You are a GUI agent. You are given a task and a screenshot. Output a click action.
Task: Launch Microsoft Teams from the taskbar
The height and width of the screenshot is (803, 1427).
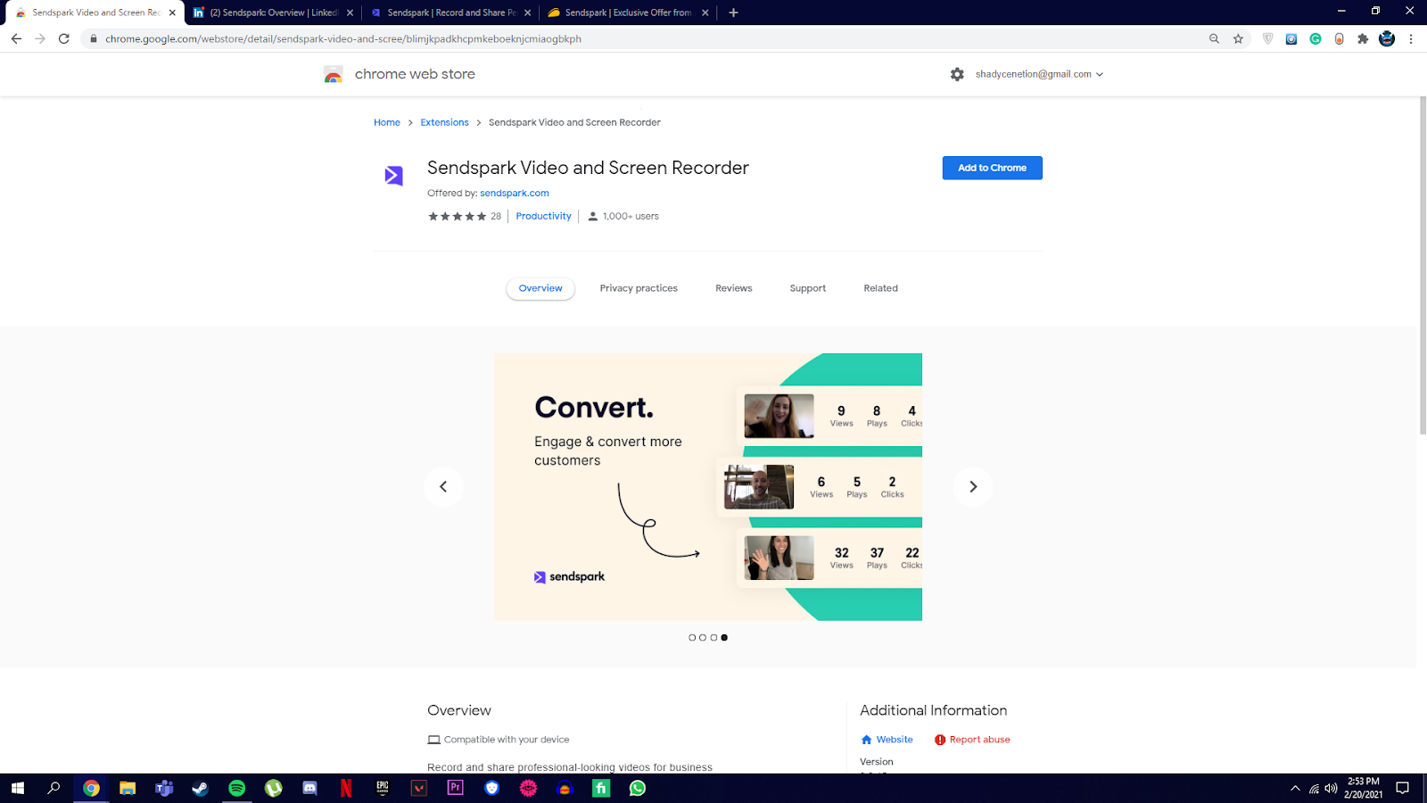pyautogui.click(x=164, y=788)
